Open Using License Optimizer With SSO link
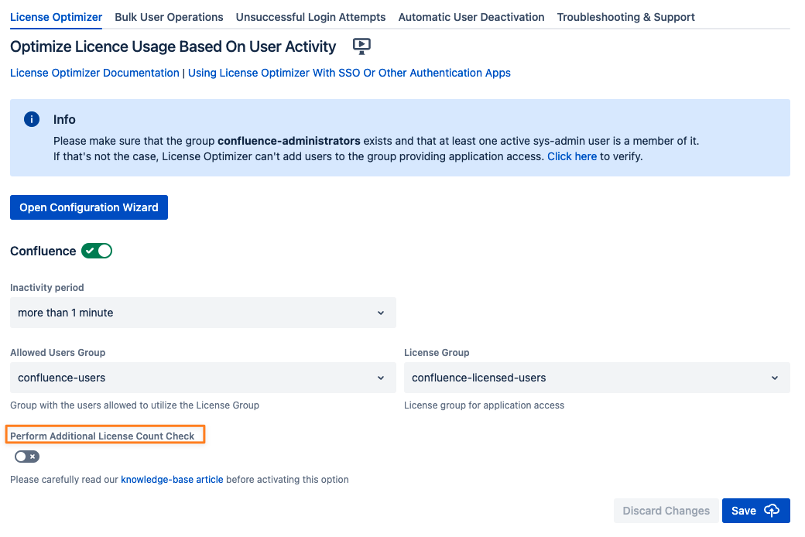Image resolution: width=805 pixels, height=537 pixels. (349, 73)
